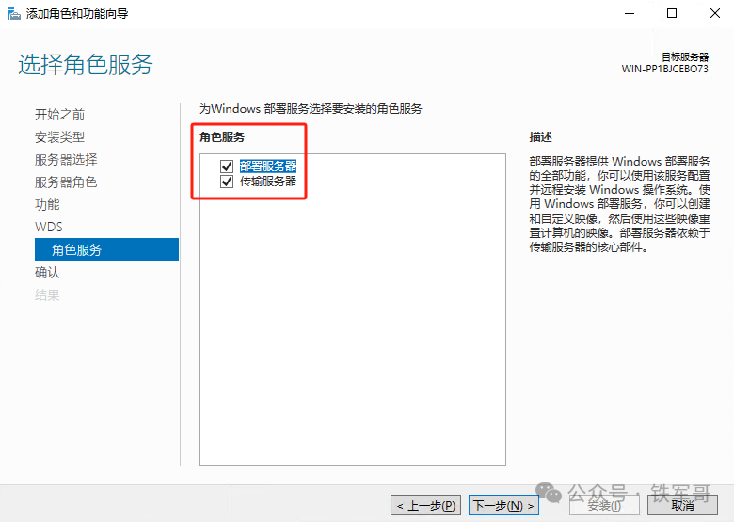Screen dimensions: 734x522
Task: Click the 目标服务器 label
Action: point(685,57)
